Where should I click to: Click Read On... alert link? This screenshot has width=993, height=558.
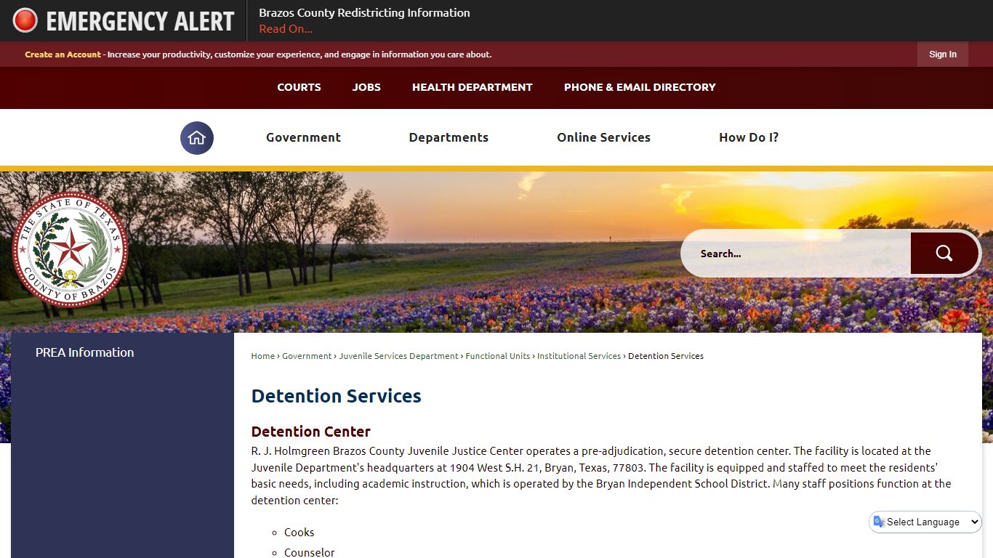coord(286,29)
